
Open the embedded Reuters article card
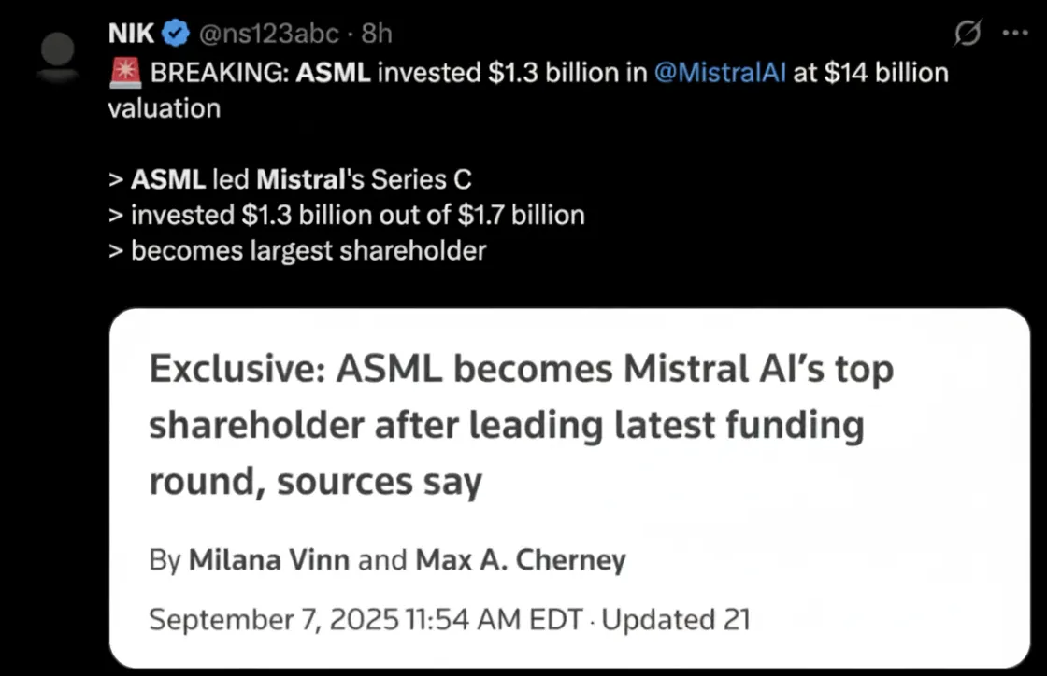(569, 488)
